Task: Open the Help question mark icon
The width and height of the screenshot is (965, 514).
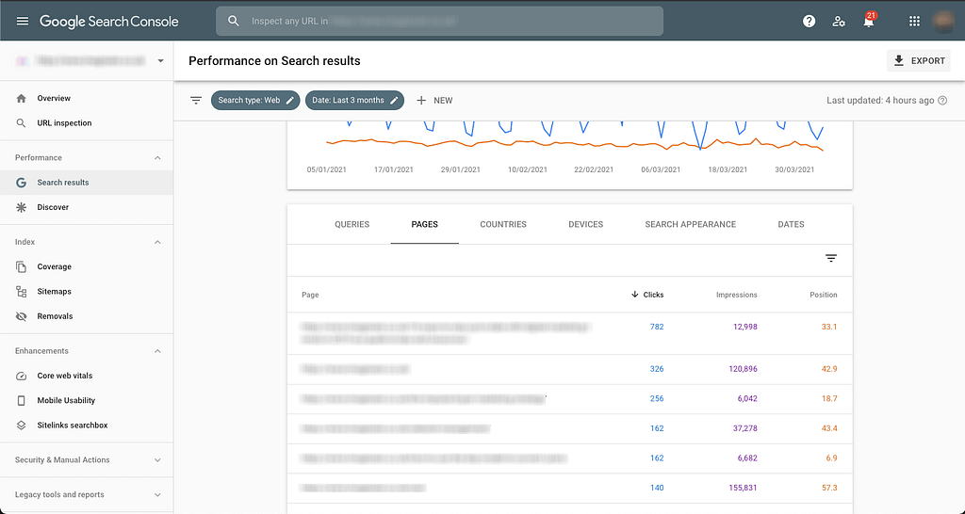Action: (x=809, y=21)
